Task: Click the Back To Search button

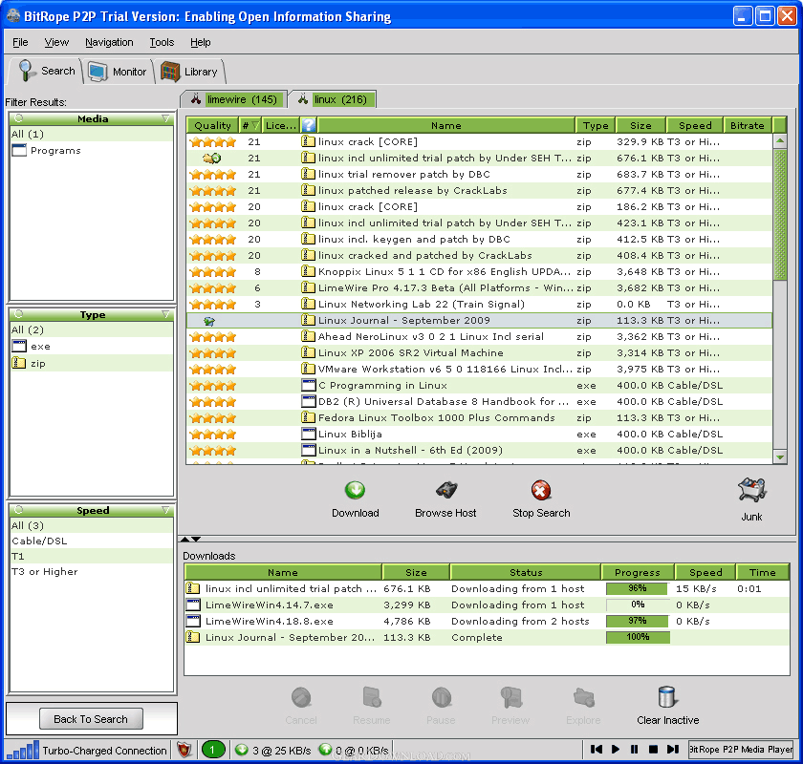Action: [91, 719]
